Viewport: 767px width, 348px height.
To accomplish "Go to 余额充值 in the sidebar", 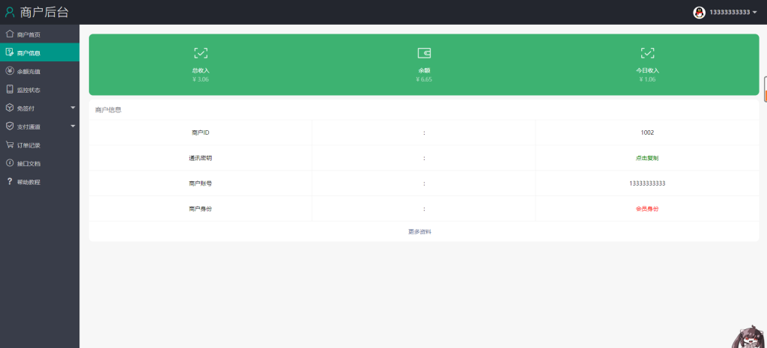I will 40,71.
